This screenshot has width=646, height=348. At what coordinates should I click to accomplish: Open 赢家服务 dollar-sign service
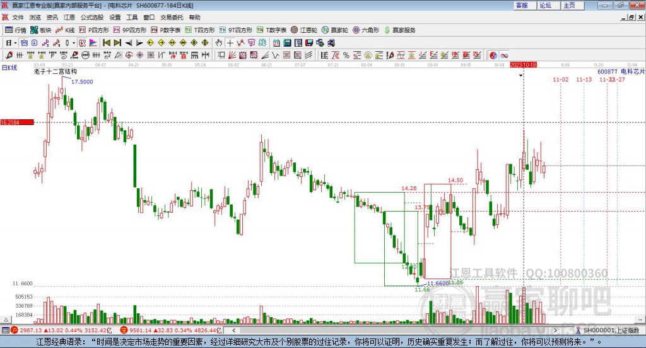[399, 30]
